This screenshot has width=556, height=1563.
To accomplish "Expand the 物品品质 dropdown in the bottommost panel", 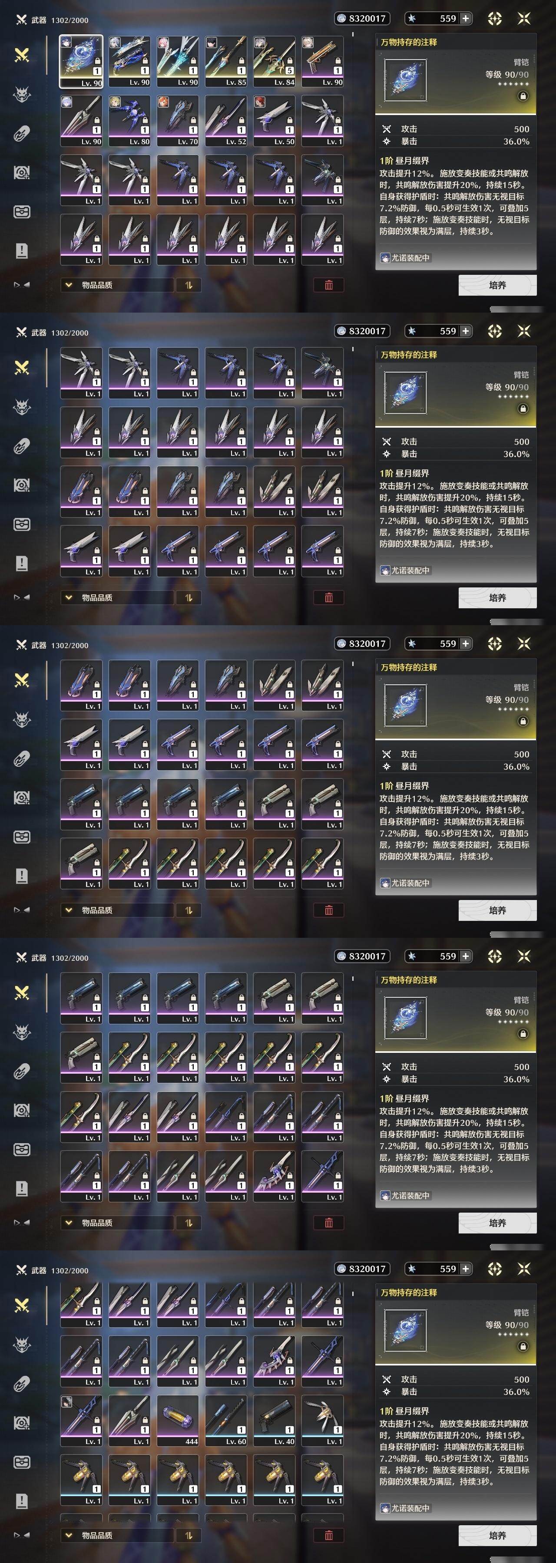I will tap(116, 1535).
